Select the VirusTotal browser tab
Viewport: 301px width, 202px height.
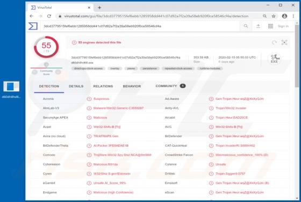point(61,8)
